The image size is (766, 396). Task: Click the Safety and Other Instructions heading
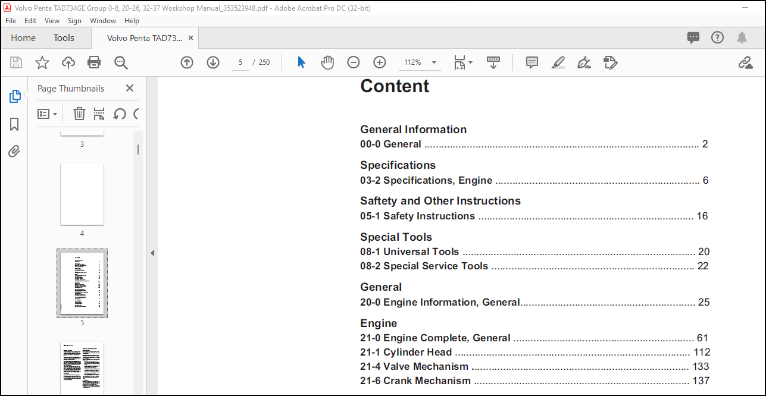(440, 201)
